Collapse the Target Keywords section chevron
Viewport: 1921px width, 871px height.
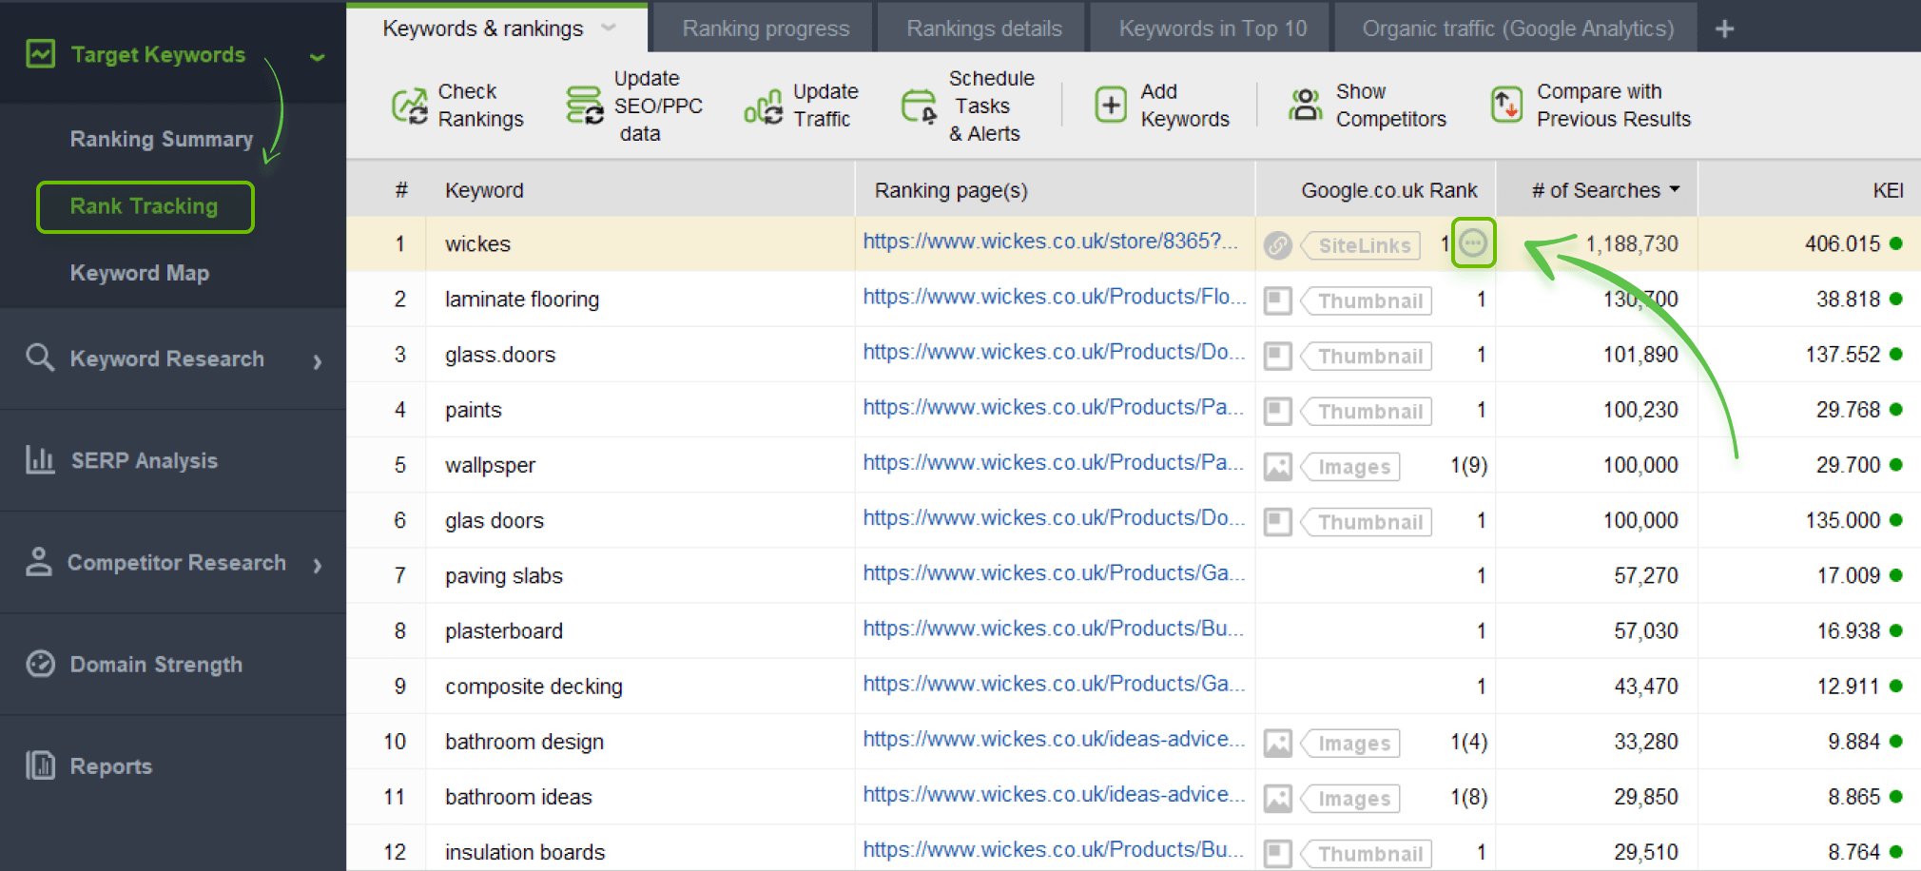tap(318, 58)
